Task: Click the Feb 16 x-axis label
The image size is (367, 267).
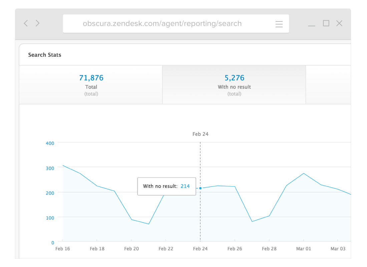Action: point(62,249)
